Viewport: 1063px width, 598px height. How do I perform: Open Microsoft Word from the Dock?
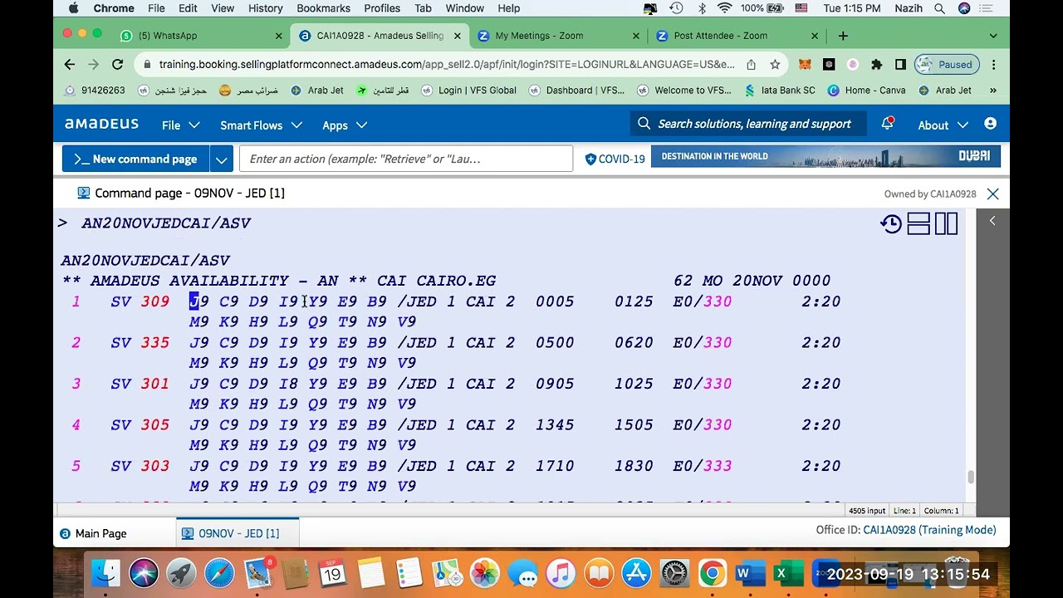750,573
